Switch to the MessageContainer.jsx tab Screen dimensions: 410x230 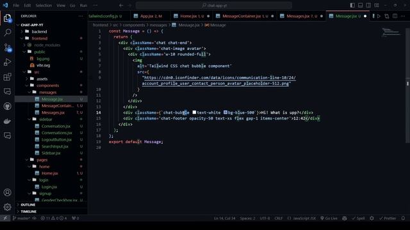[244, 16]
